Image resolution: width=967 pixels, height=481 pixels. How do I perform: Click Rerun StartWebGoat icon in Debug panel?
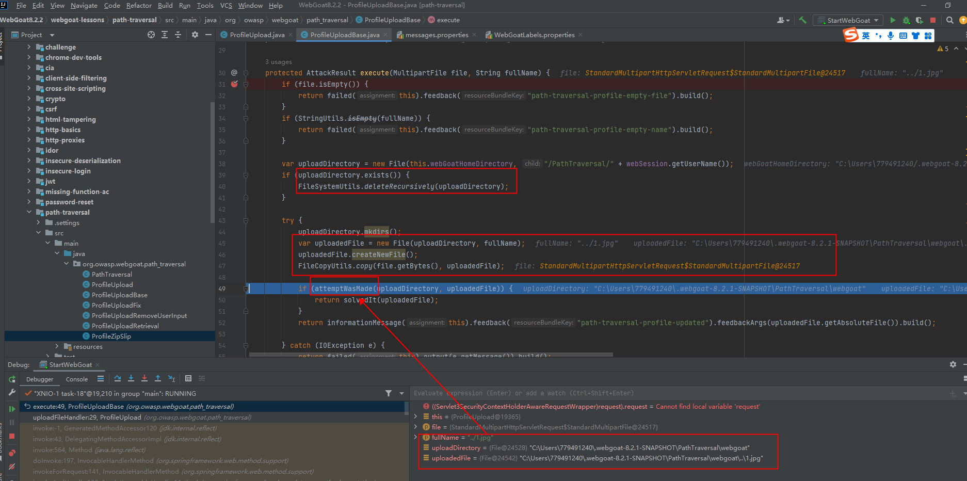(x=12, y=379)
